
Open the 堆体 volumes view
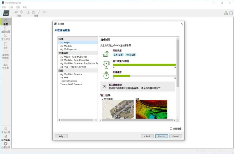click(x=6, y=46)
